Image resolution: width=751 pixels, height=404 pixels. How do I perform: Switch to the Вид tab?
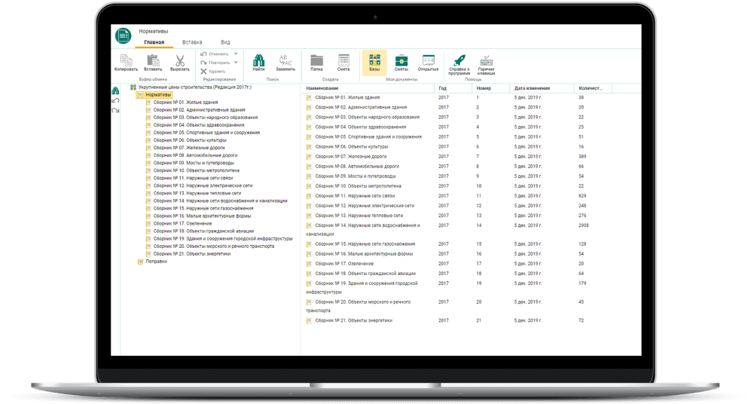[225, 42]
